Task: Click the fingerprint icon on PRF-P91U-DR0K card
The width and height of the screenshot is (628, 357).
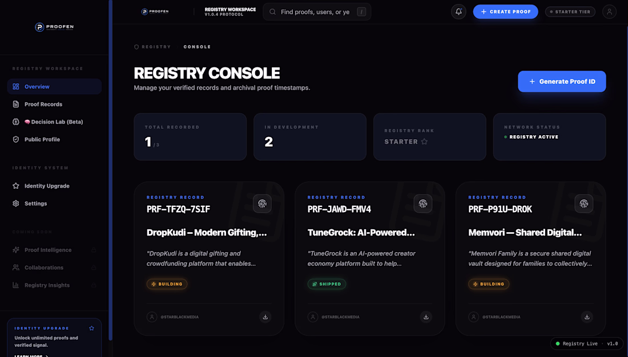Action: coord(584,204)
